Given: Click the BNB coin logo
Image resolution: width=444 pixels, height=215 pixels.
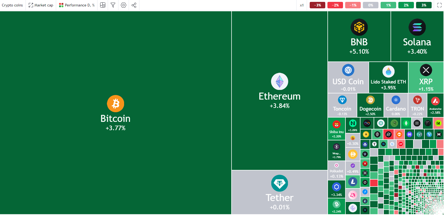Looking at the screenshot, I should coord(359,27).
